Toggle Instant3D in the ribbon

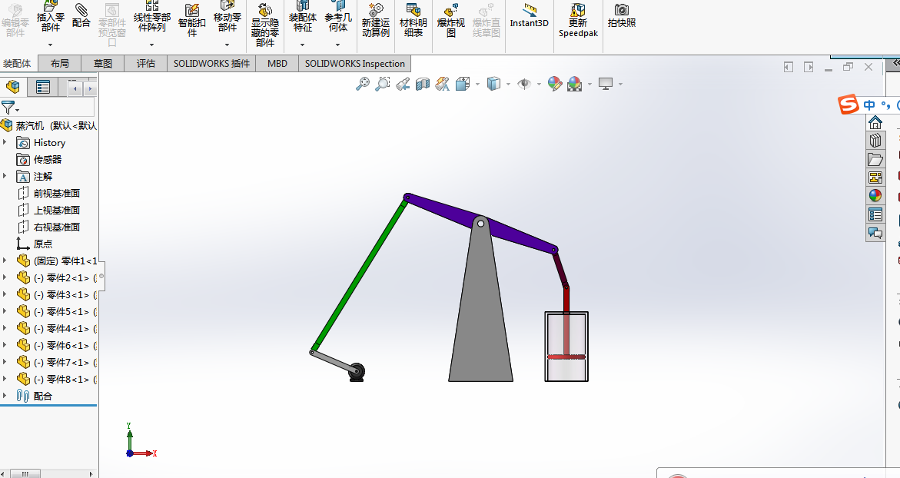[530, 16]
